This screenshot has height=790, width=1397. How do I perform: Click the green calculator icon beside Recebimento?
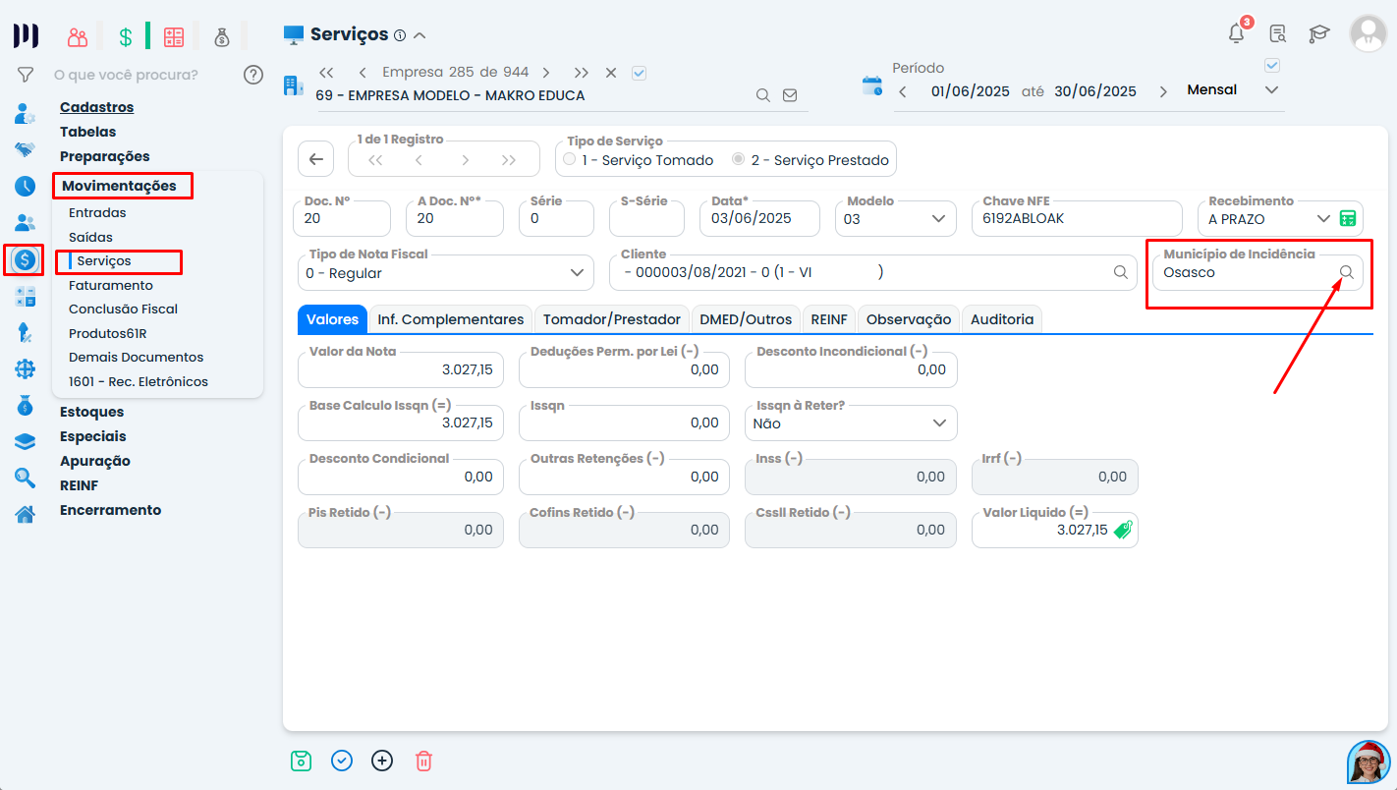(1348, 218)
